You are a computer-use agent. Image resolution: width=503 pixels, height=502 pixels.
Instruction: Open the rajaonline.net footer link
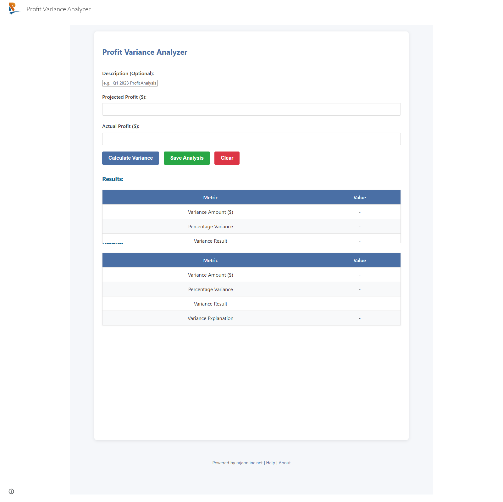(x=249, y=463)
